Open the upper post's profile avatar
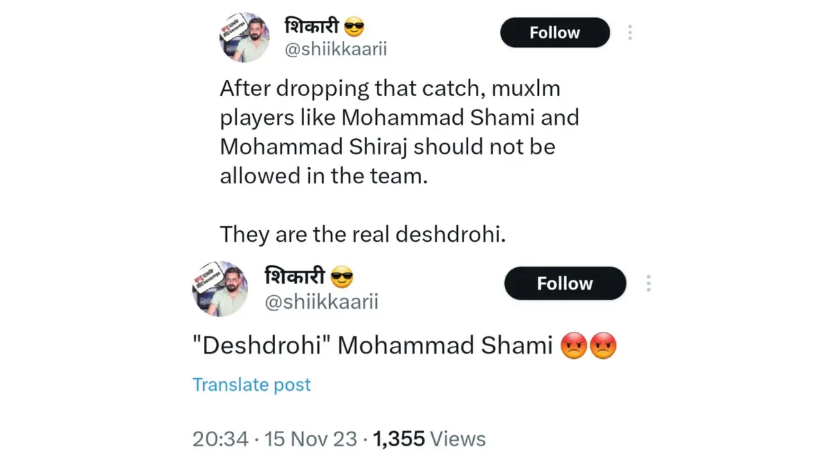The width and height of the screenshot is (823, 463). coord(244,38)
